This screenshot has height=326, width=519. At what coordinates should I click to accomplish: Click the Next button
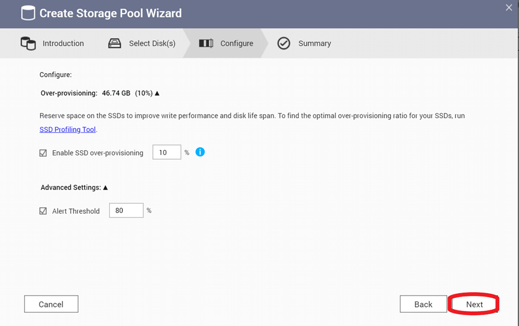coord(474,304)
